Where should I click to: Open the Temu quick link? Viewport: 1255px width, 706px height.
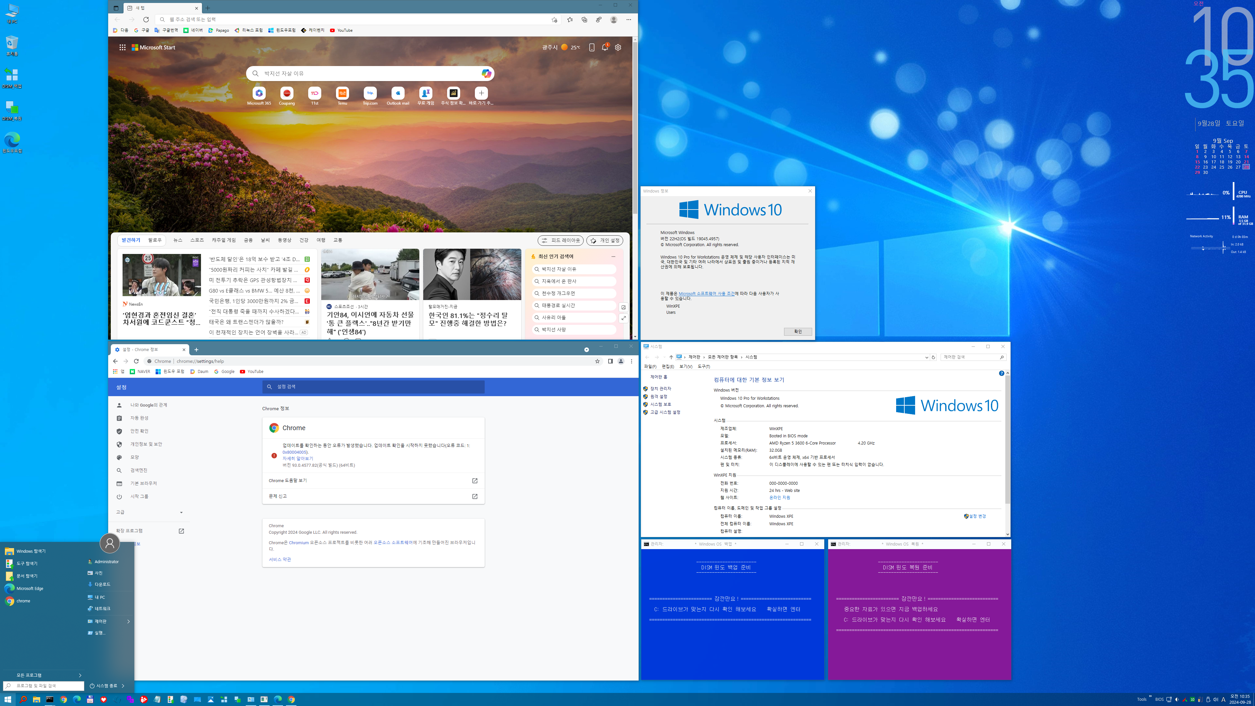click(x=343, y=96)
